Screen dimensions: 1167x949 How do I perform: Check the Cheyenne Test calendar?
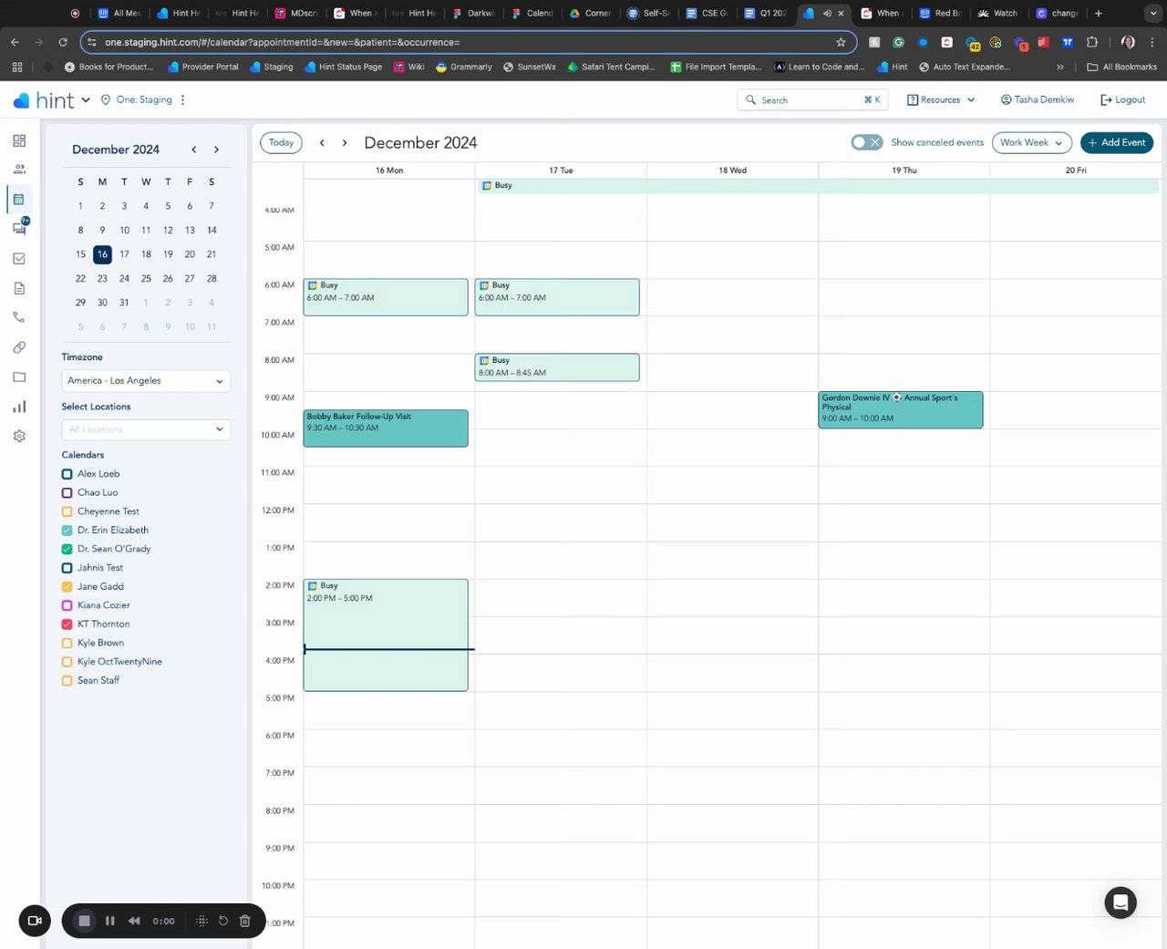tap(67, 511)
